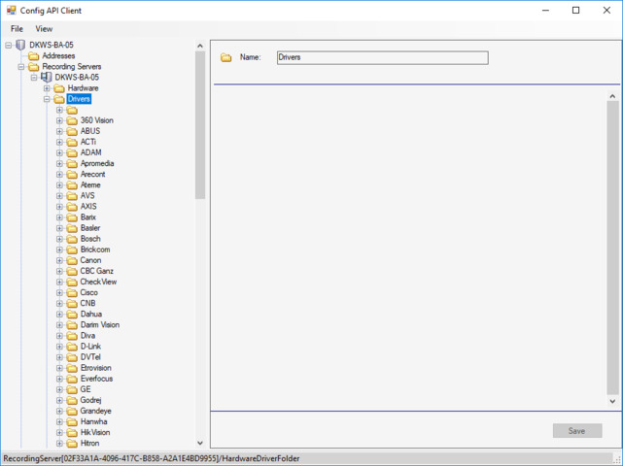The height and width of the screenshot is (466, 623).
Task: Click the tree panel scroll down arrow
Action: click(x=200, y=443)
